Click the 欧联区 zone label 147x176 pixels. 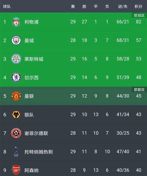[139, 90]
